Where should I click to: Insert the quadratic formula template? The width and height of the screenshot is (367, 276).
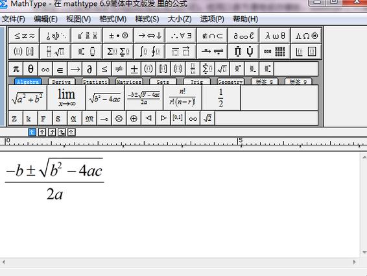[x=144, y=98]
